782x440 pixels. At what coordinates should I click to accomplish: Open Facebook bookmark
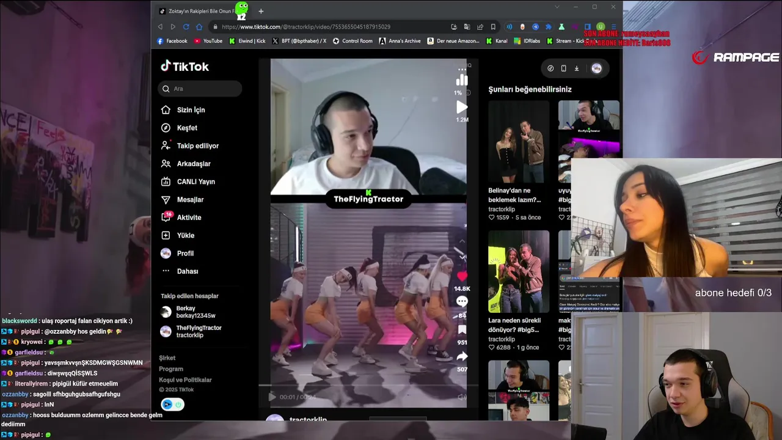coord(172,41)
